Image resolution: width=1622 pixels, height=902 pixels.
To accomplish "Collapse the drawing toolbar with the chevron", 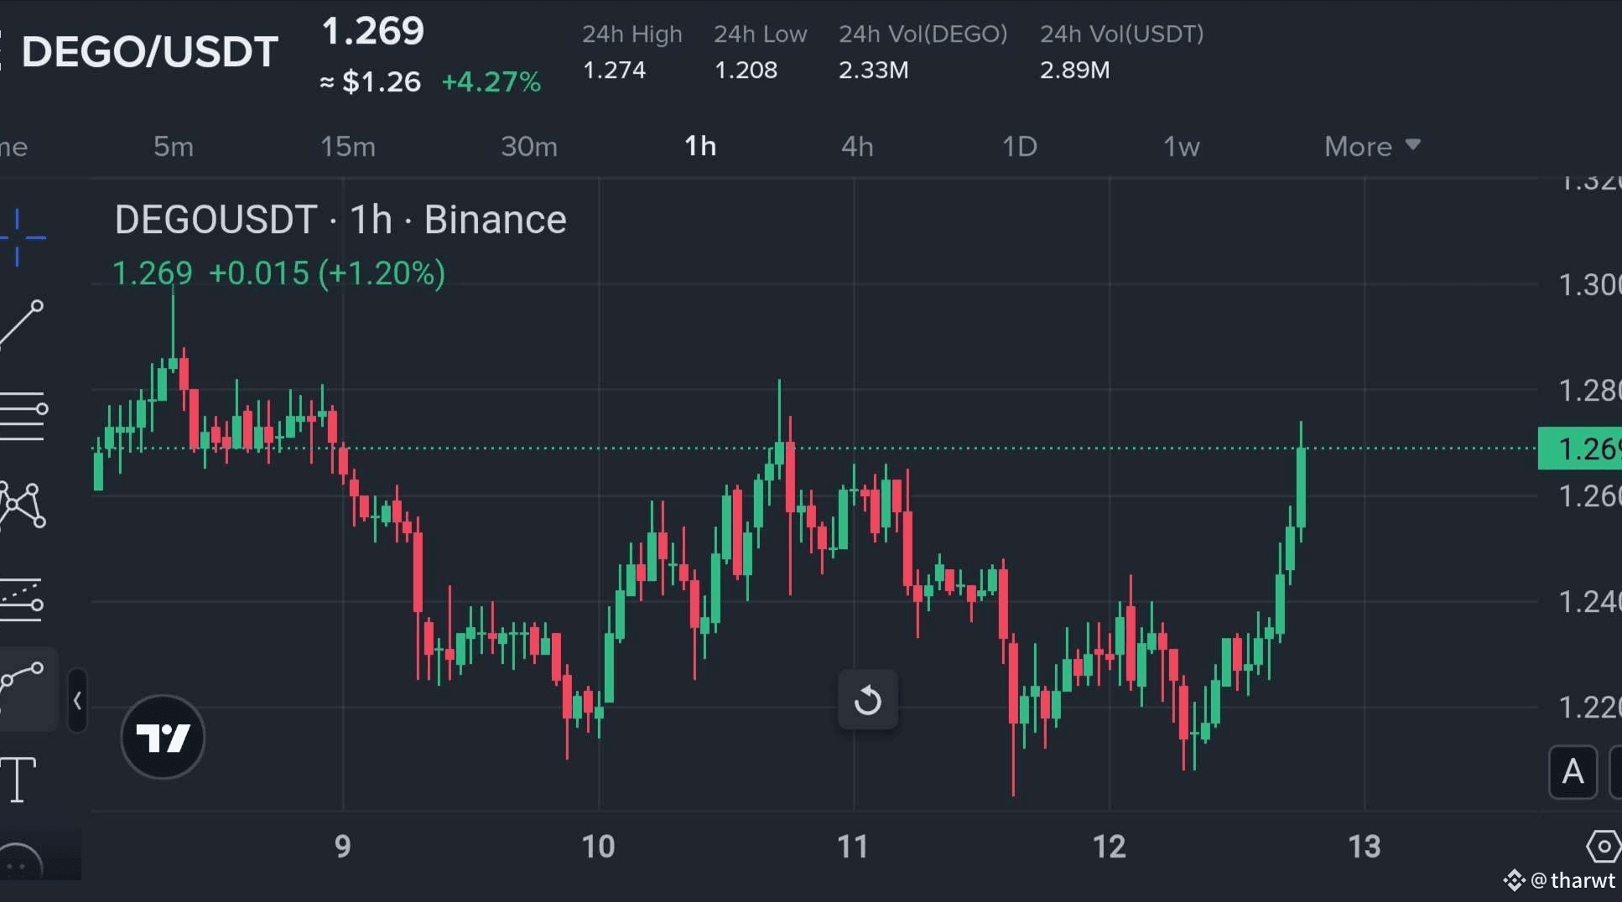I will [x=77, y=701].
